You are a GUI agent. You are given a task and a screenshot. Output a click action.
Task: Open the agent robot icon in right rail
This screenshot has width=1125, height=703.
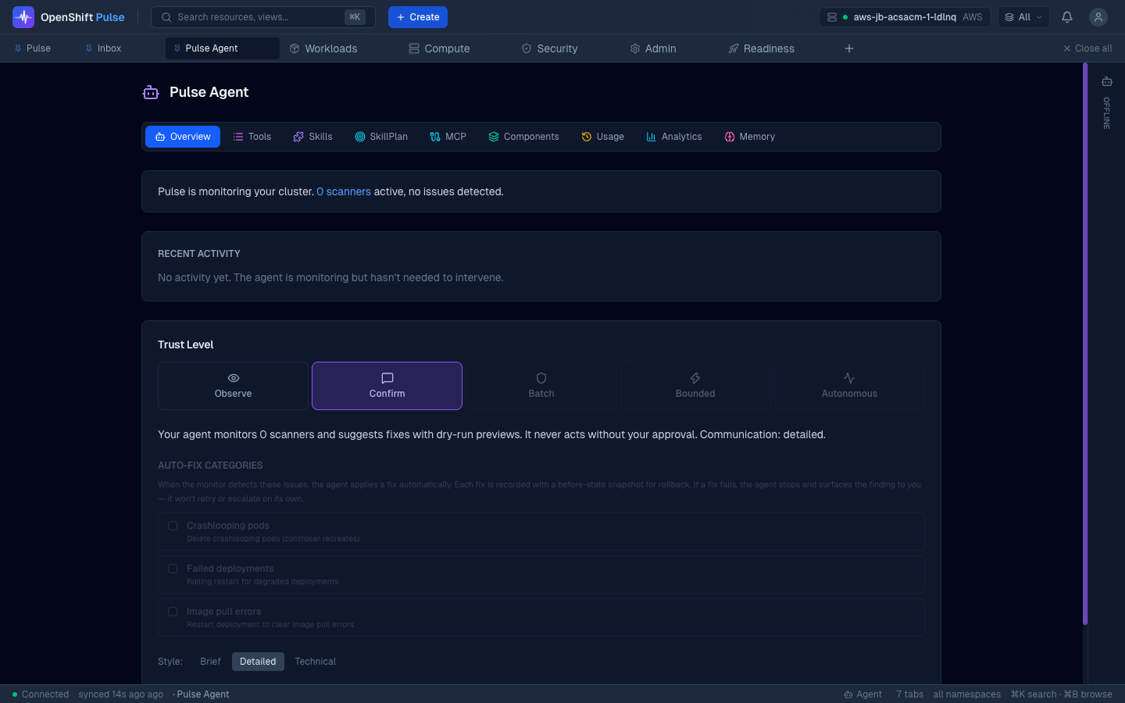pos(1107,81)
